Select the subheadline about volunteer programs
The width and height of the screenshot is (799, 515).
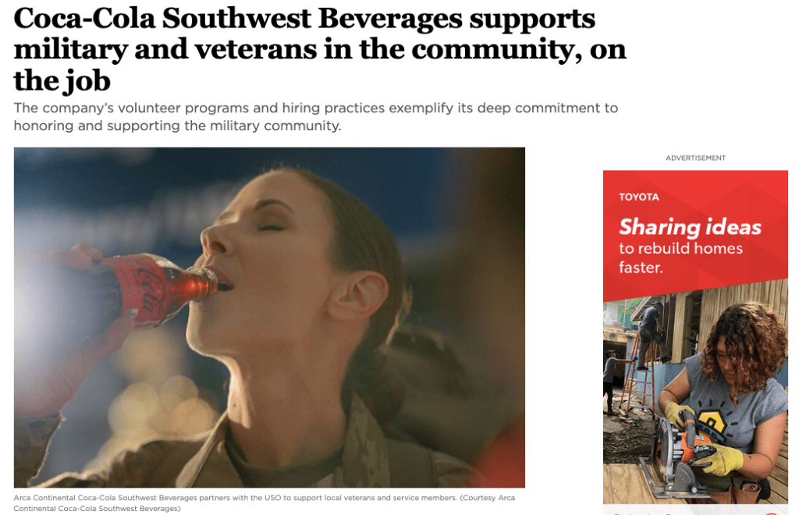point(316,116)
